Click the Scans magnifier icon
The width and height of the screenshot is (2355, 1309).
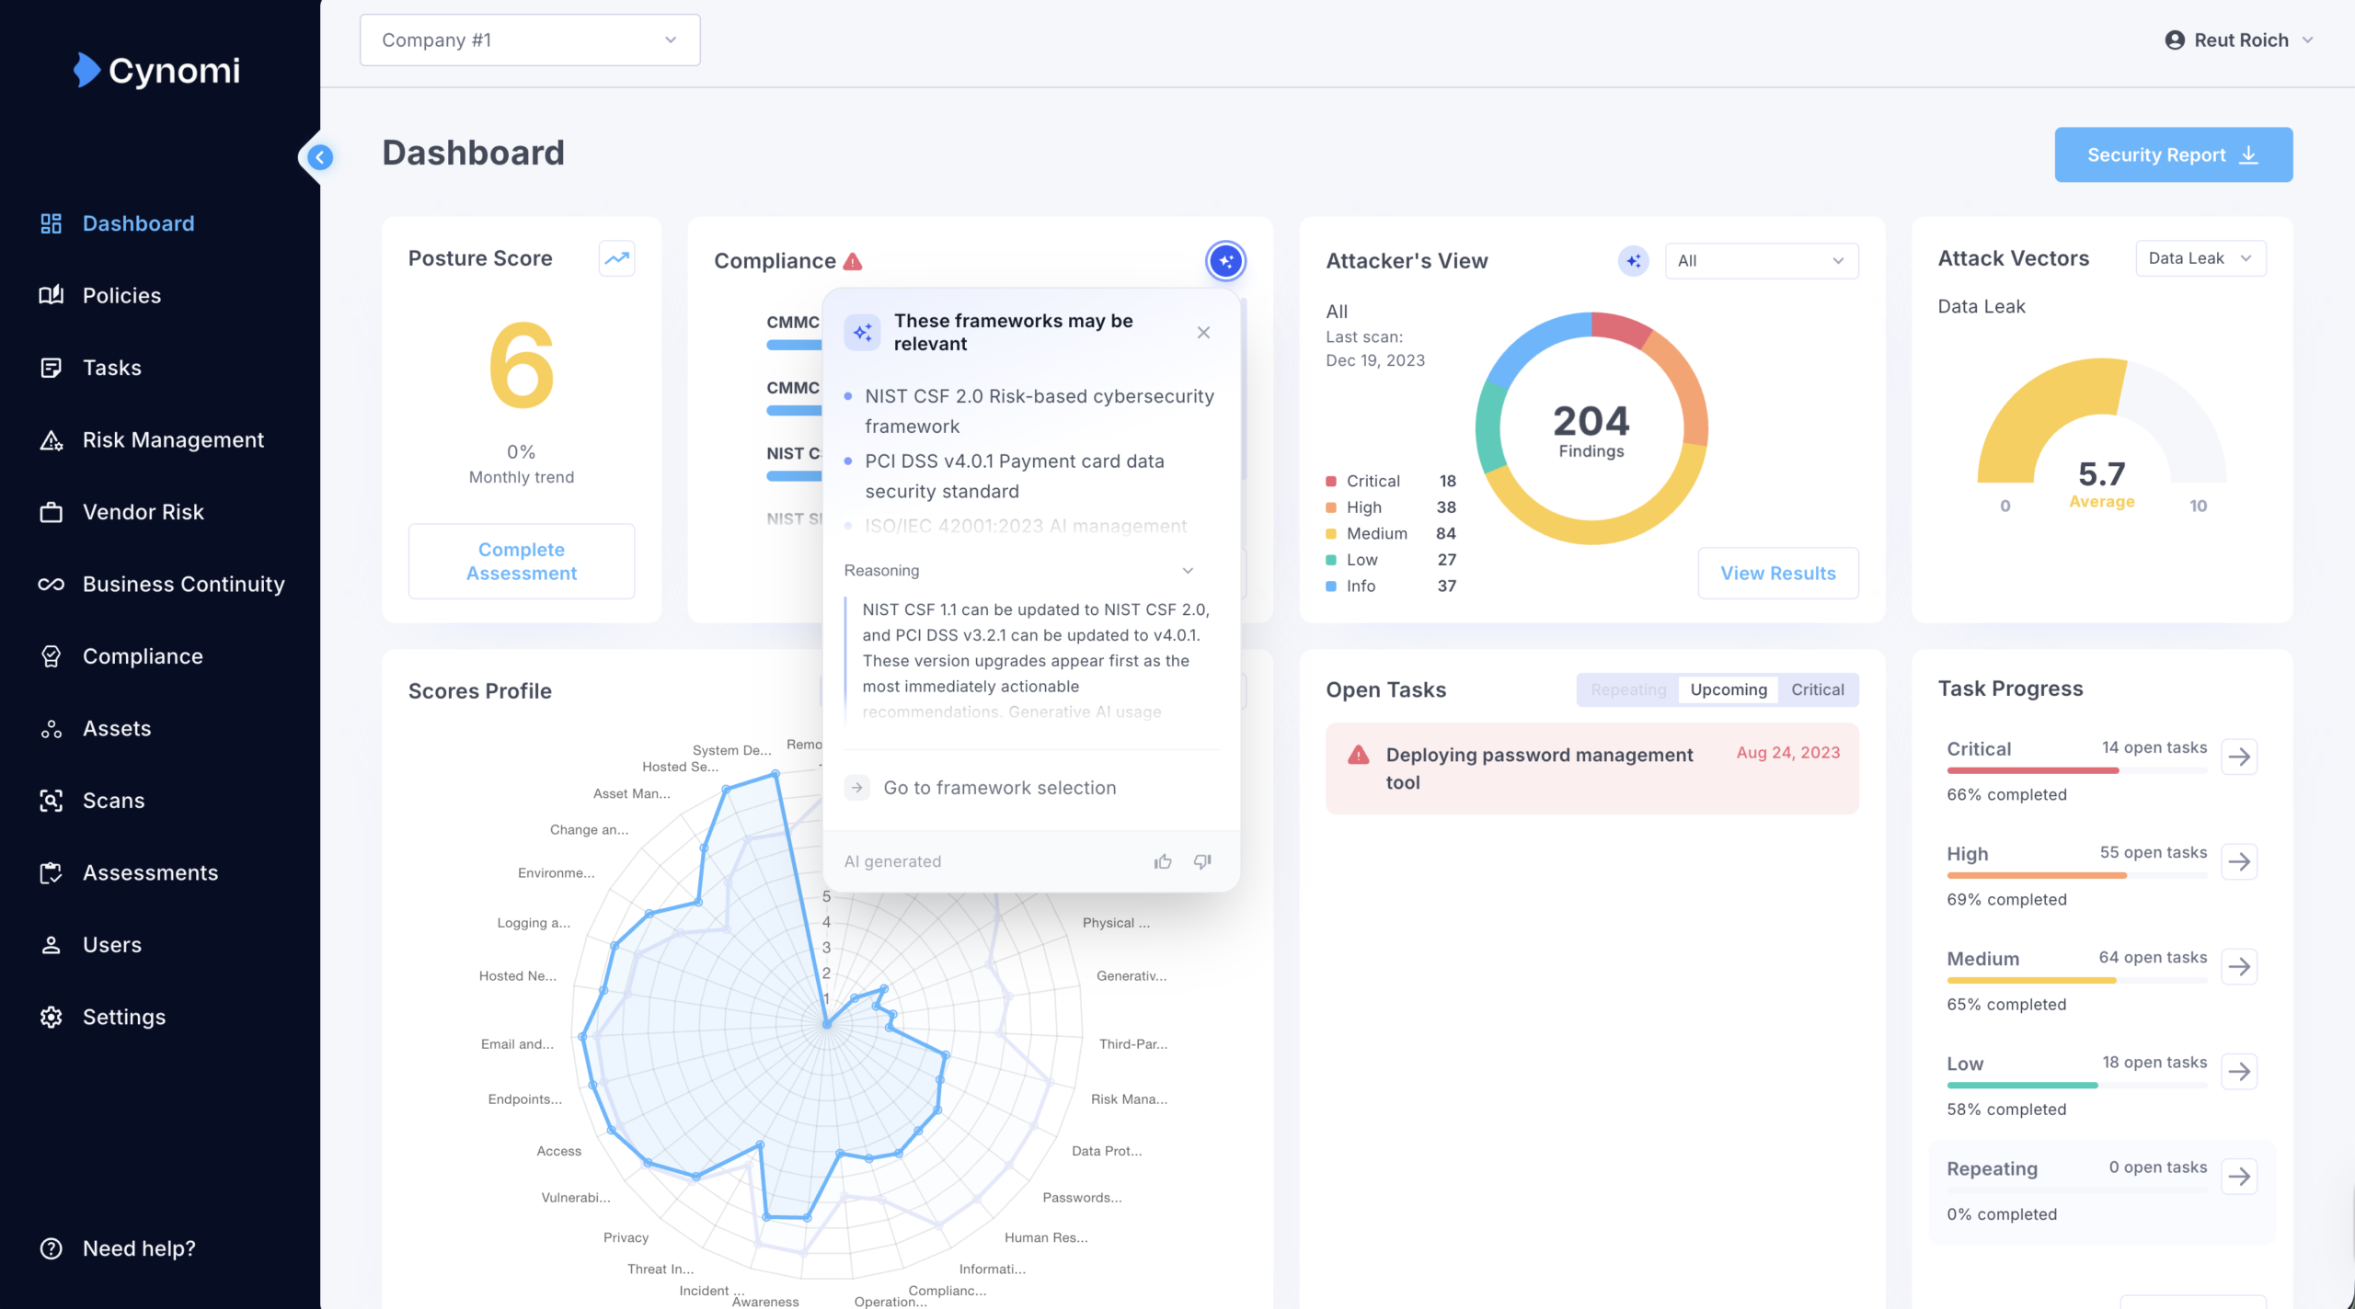tap(52, 801)
